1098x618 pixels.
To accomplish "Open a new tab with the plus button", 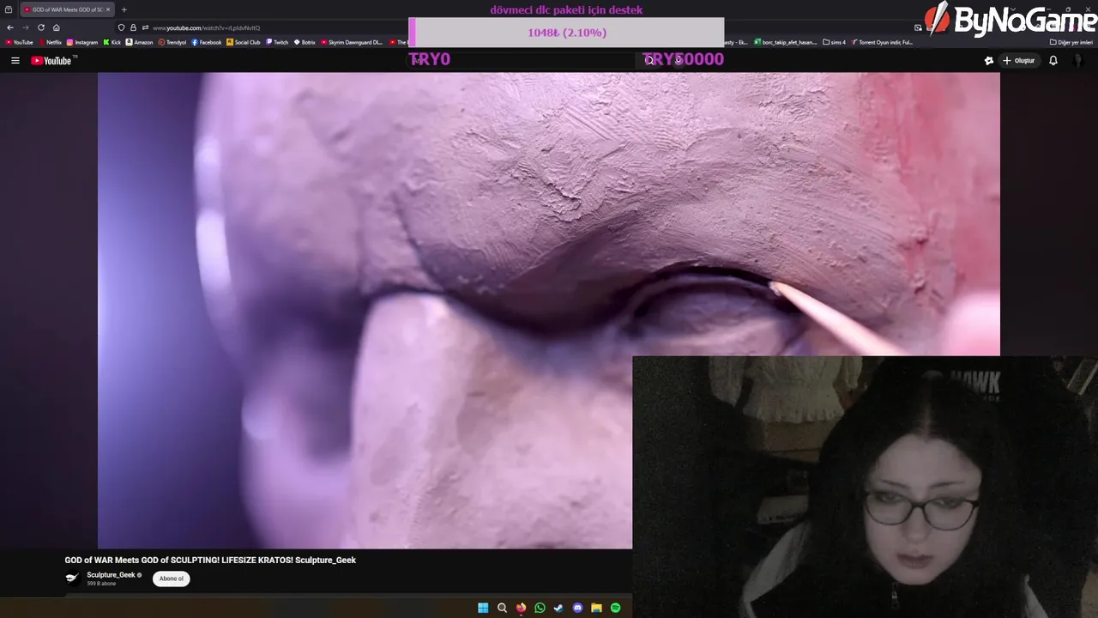I will (124, 9).
